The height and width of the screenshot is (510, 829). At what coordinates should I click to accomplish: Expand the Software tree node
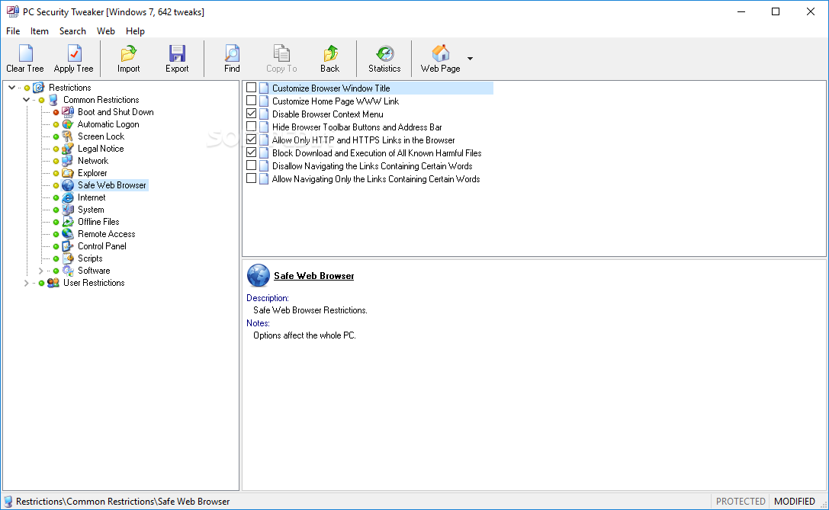pos(40,271)
